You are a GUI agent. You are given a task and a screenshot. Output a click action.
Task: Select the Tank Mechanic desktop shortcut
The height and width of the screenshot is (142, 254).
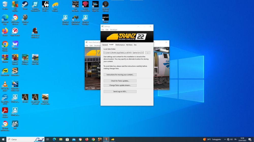pyautogui.click(x=75, y=7)
